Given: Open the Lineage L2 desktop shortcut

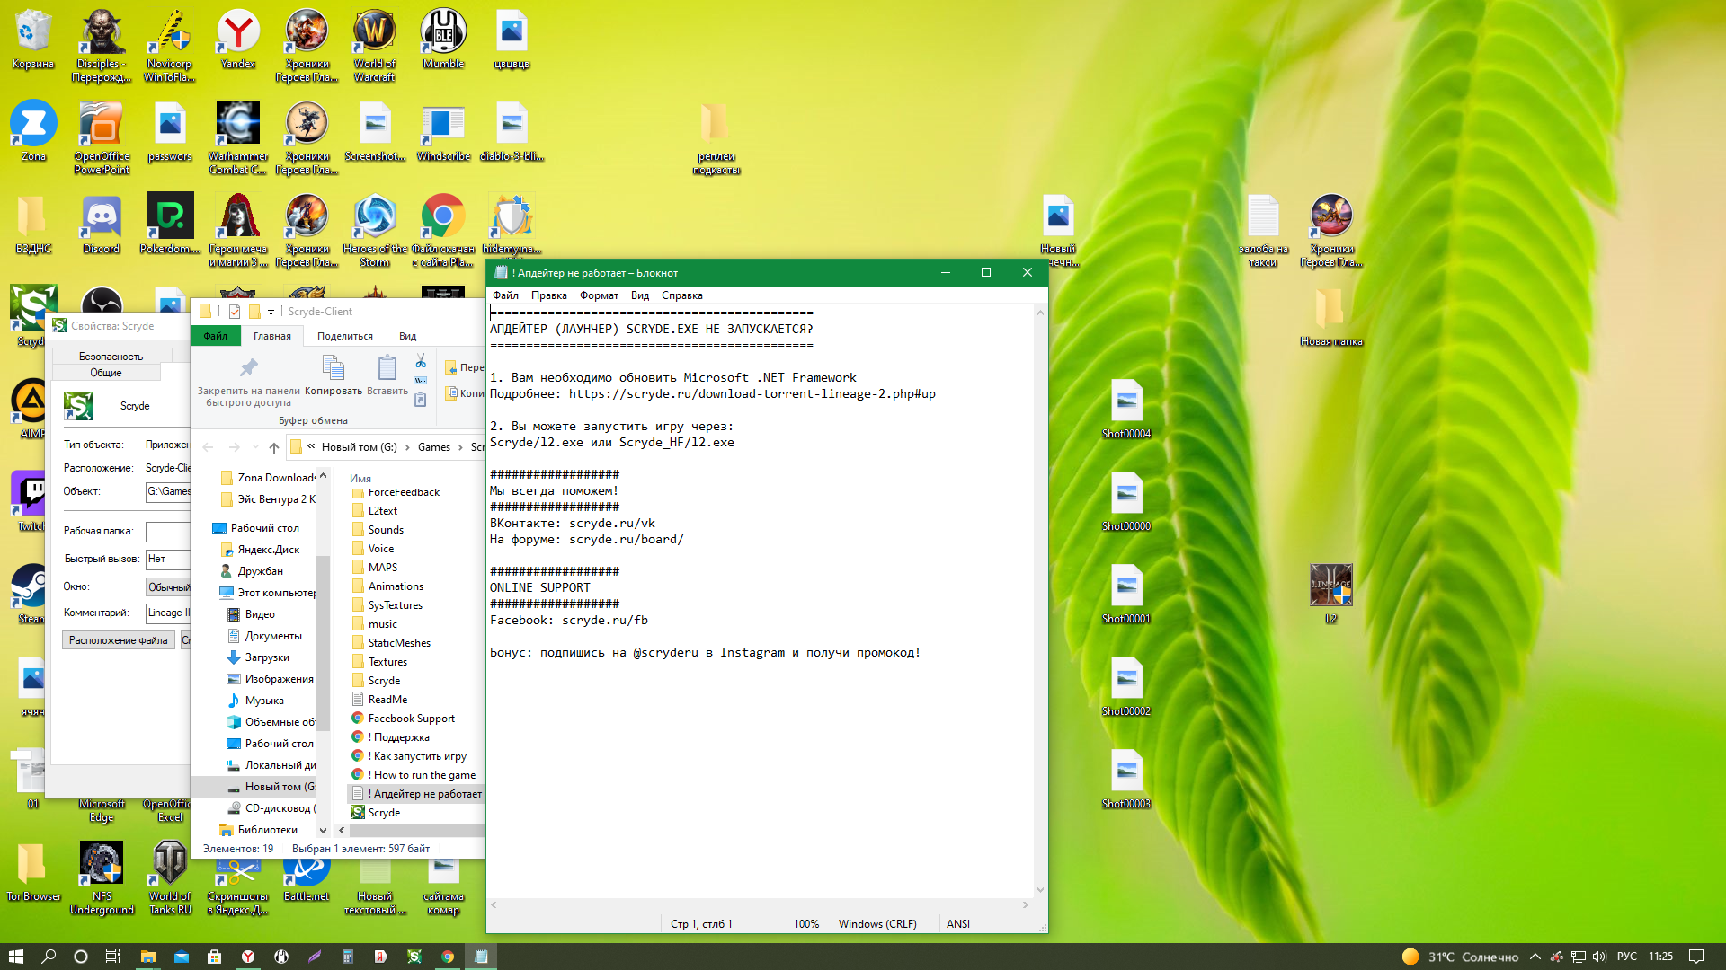Looking at the screenshot, I should [1330, 586].
